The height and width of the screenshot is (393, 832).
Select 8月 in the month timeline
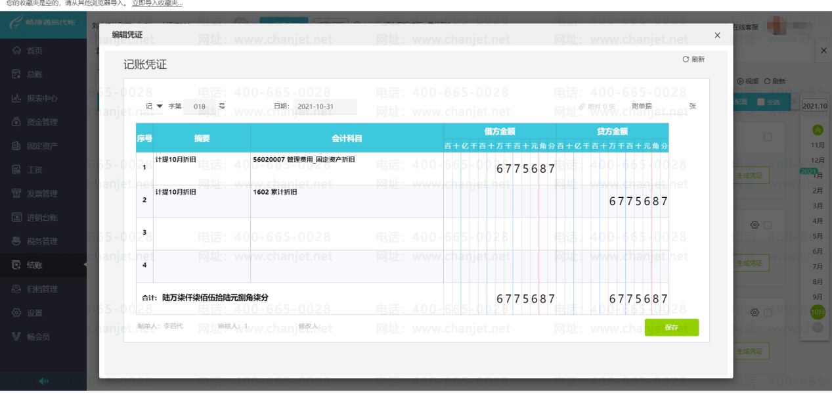pyautogui.click(x=818, y=281)
